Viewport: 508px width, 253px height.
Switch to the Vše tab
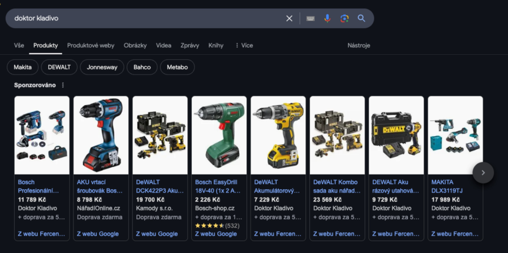pos(19,45)
